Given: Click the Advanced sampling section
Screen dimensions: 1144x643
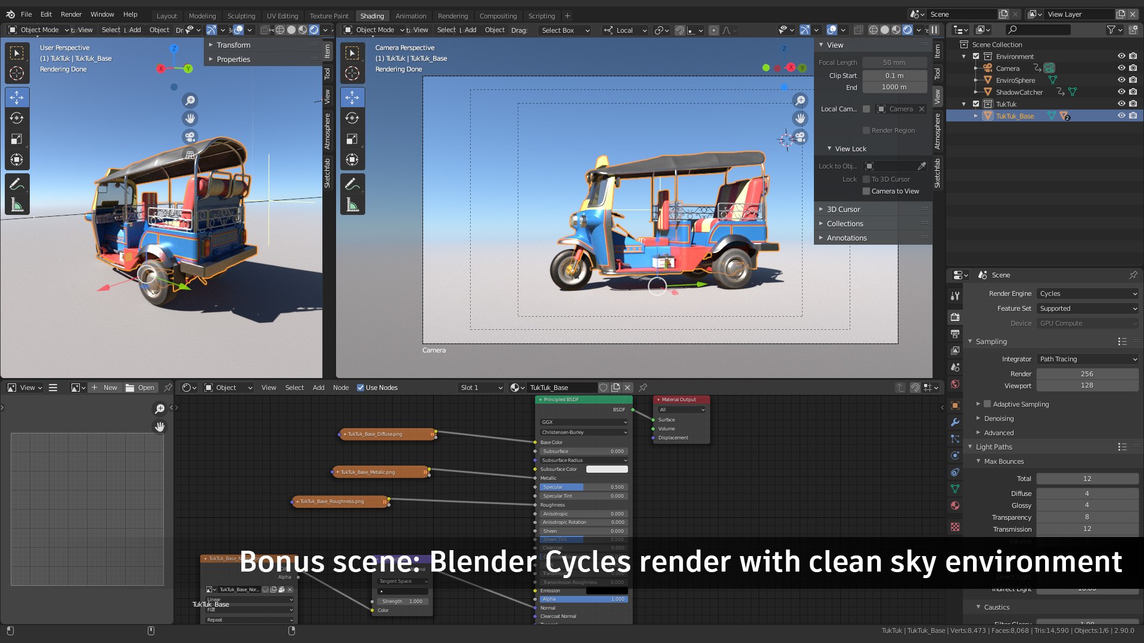Looking at the screenshot, I should point(999,433).
